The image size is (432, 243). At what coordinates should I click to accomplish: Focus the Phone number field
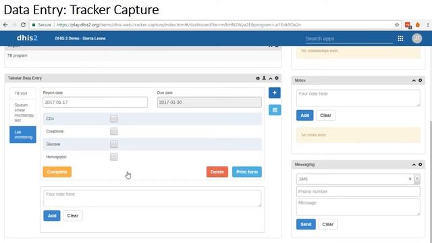tap(358, 192)
